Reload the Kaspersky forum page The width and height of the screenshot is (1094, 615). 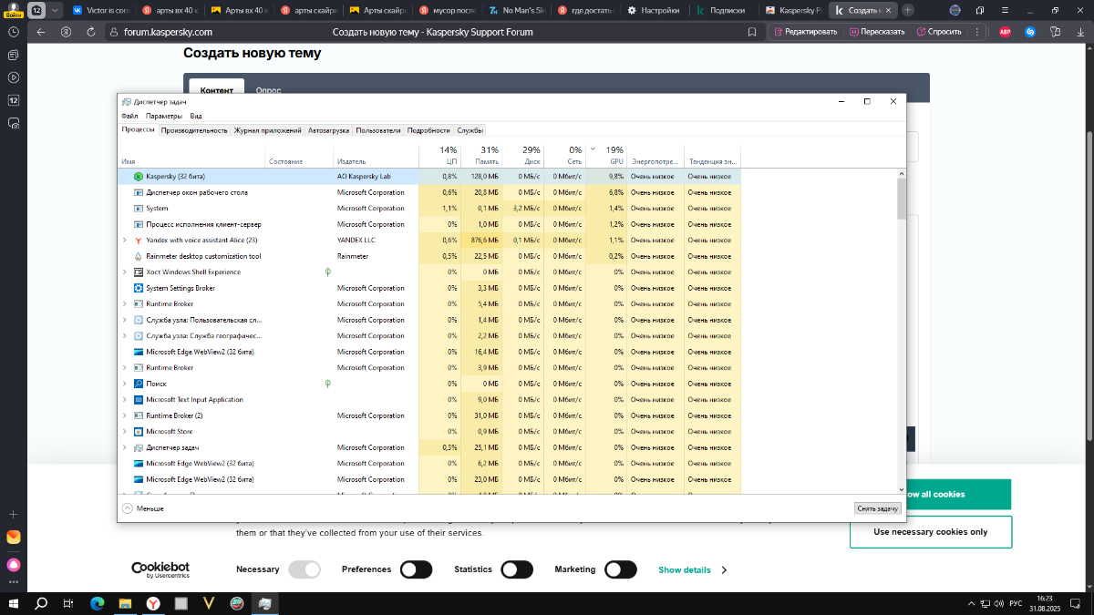[90, 32]
